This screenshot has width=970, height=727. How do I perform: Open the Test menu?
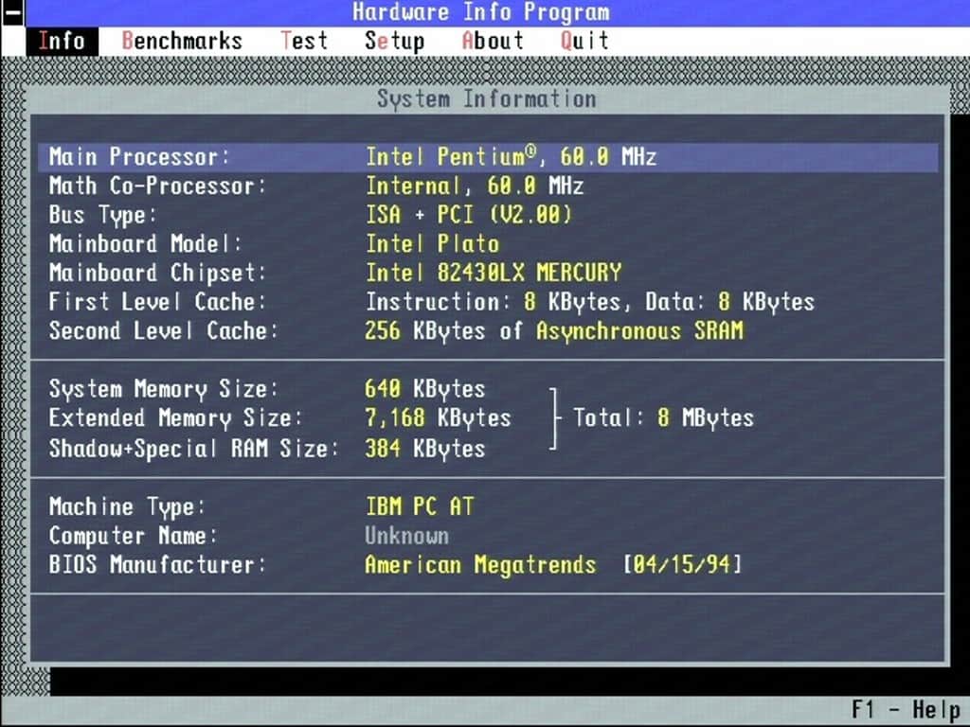pos(304,42)
